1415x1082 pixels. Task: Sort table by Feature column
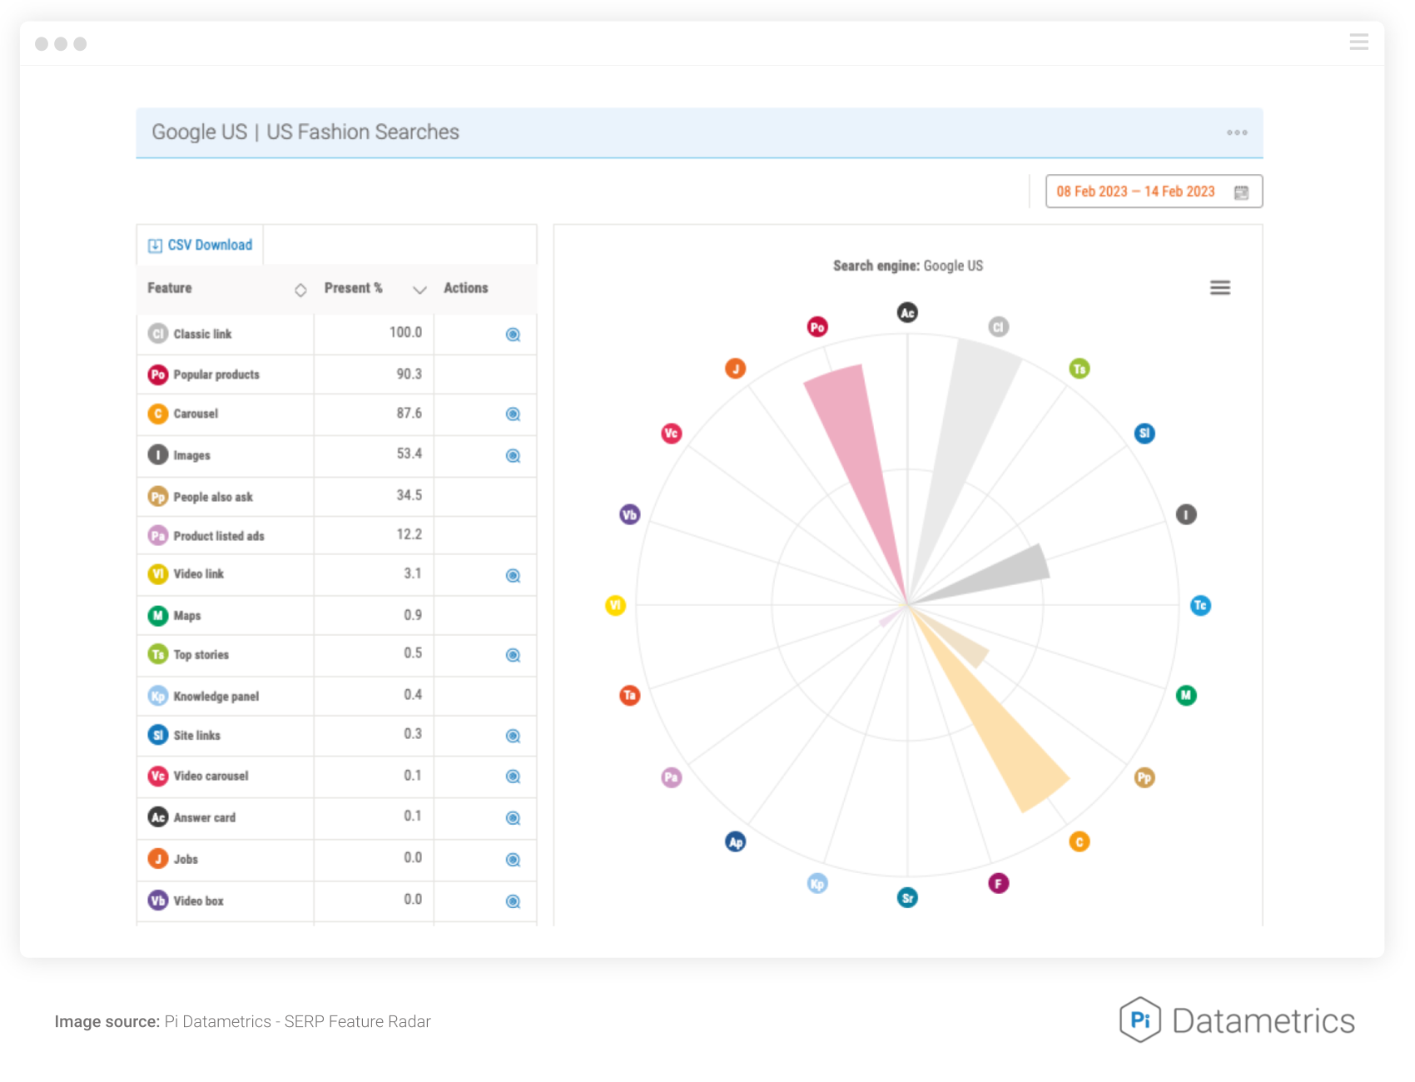(x=300, y=290)
